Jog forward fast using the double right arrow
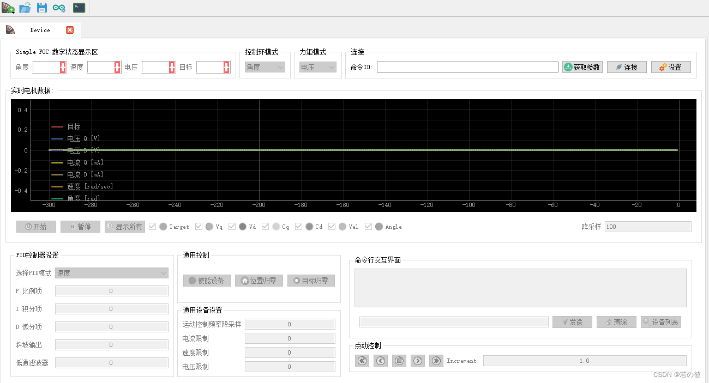This screenshot has width=709, height=383. tap(436, 360)
